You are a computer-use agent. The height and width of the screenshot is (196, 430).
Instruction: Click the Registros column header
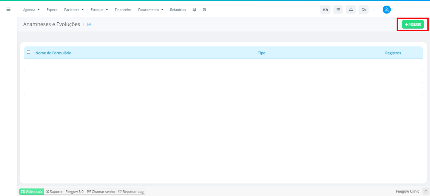pyautogui.click(x=393, y=53)
